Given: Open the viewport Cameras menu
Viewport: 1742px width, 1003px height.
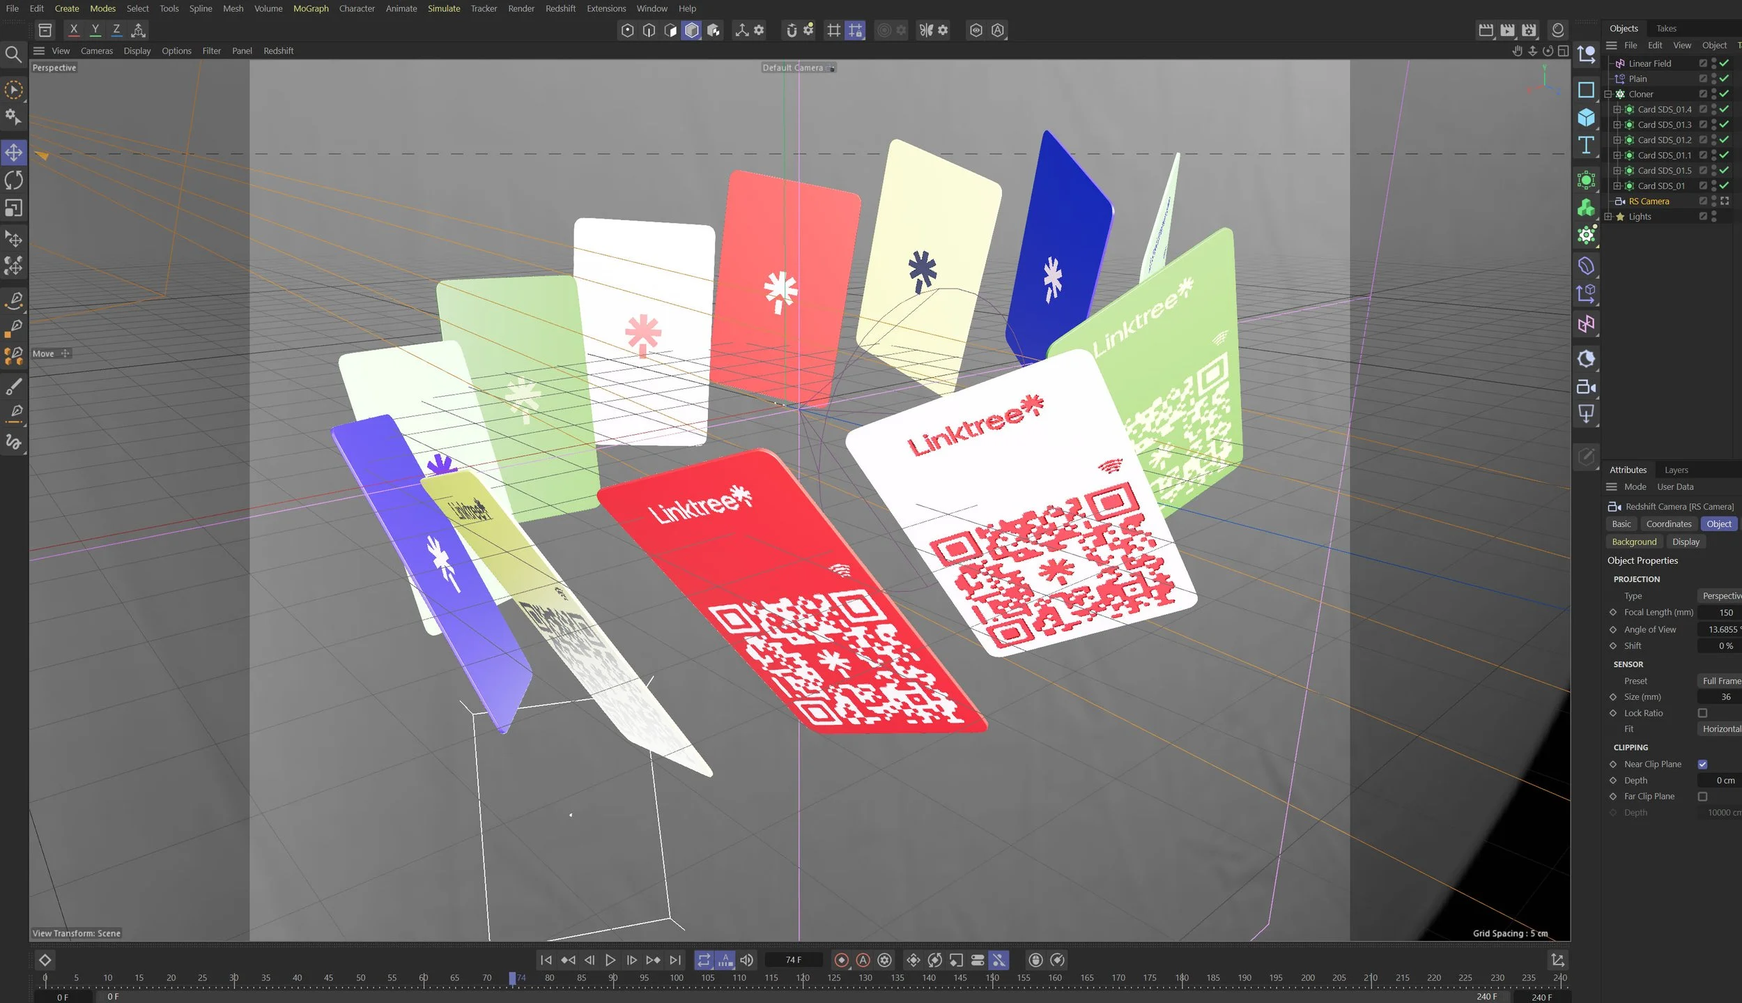Looking at the screenshot, I should click(96, 51).
